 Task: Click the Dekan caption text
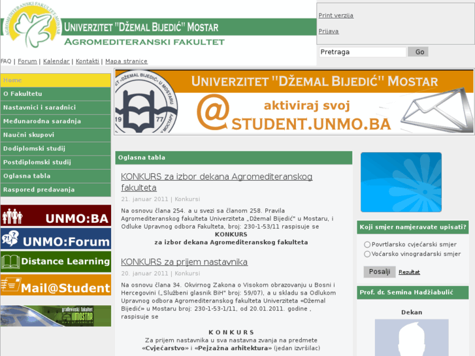point(412,312)
